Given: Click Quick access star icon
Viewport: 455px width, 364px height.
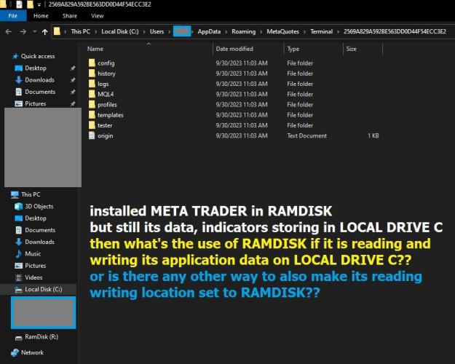Looking at the screenshot, I should point(15,56).
